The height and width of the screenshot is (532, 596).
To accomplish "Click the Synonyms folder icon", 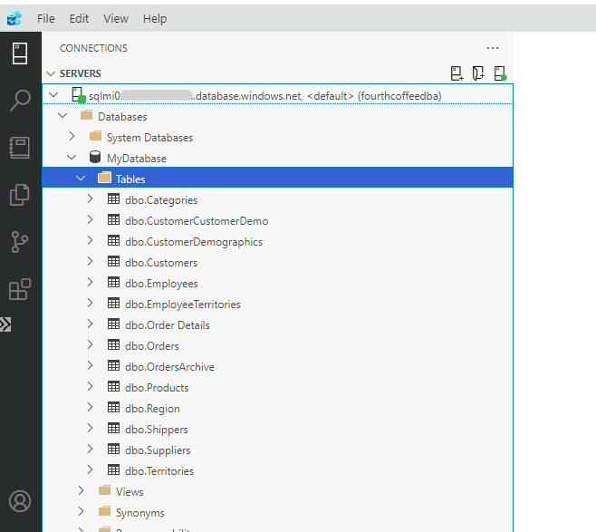I will click(104, 511).
